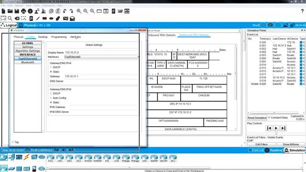Click the Copy icon in the toolbar

(x=51, y=11)
